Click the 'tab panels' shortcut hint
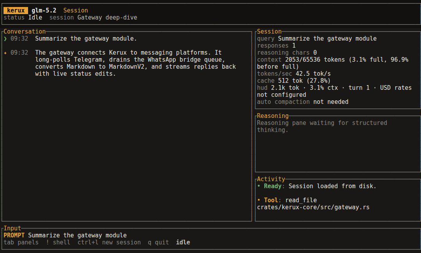Screen dimensions: 421x253 (x=21, y=242)
